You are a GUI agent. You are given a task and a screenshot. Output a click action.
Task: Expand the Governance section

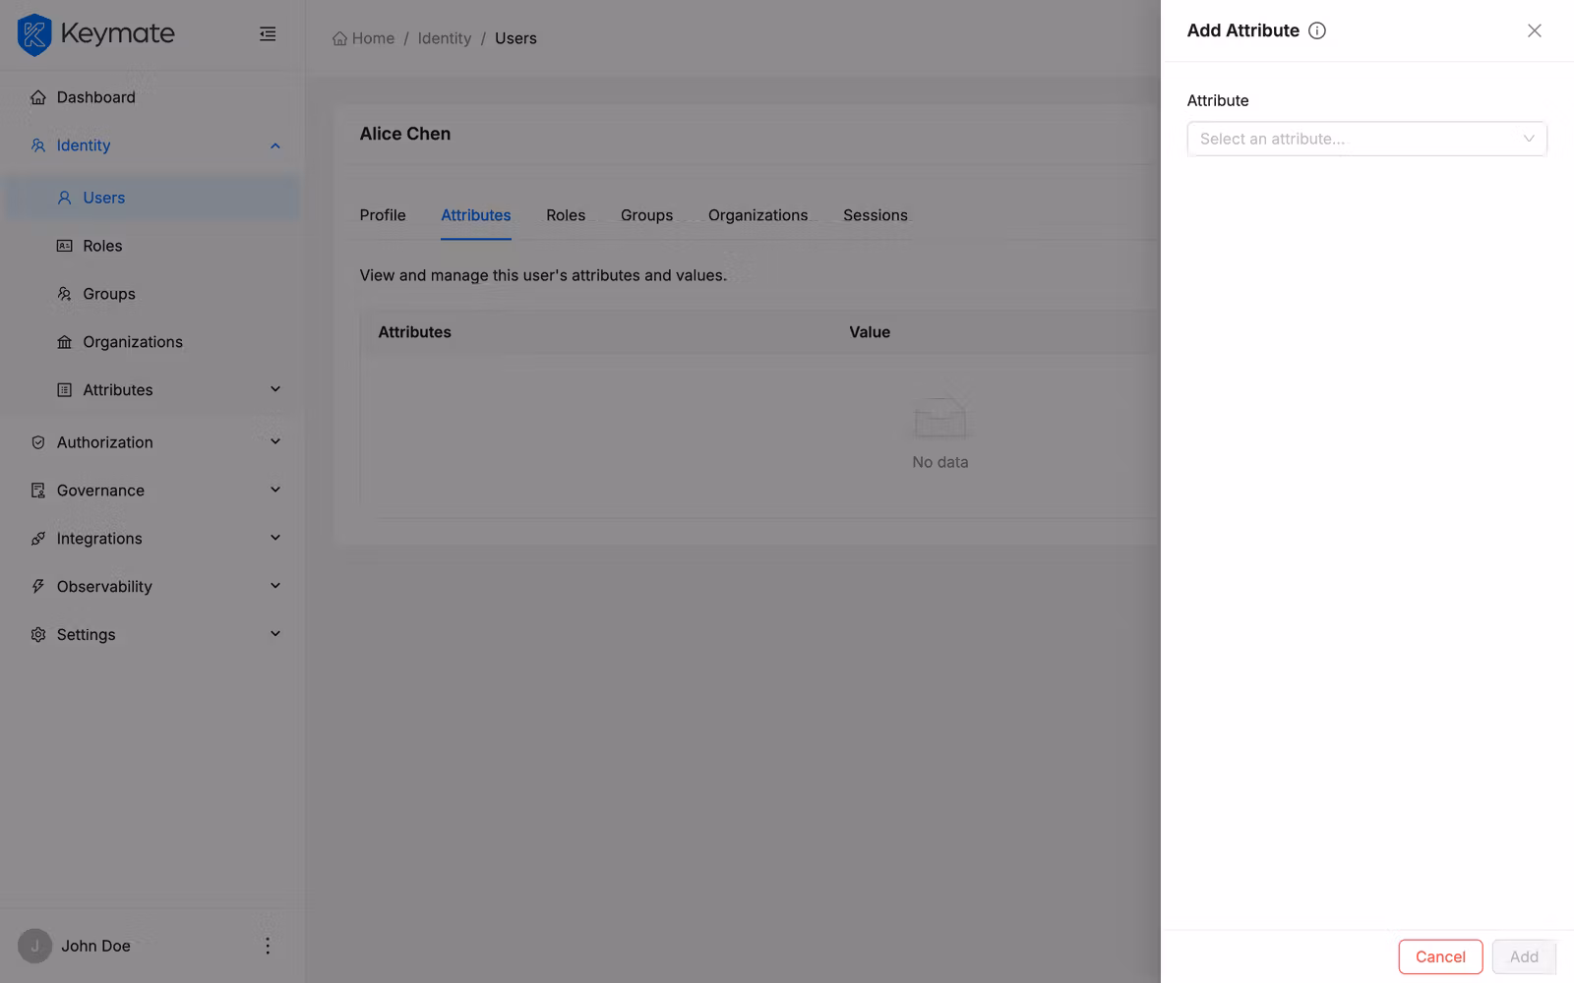tap(274, 490)
